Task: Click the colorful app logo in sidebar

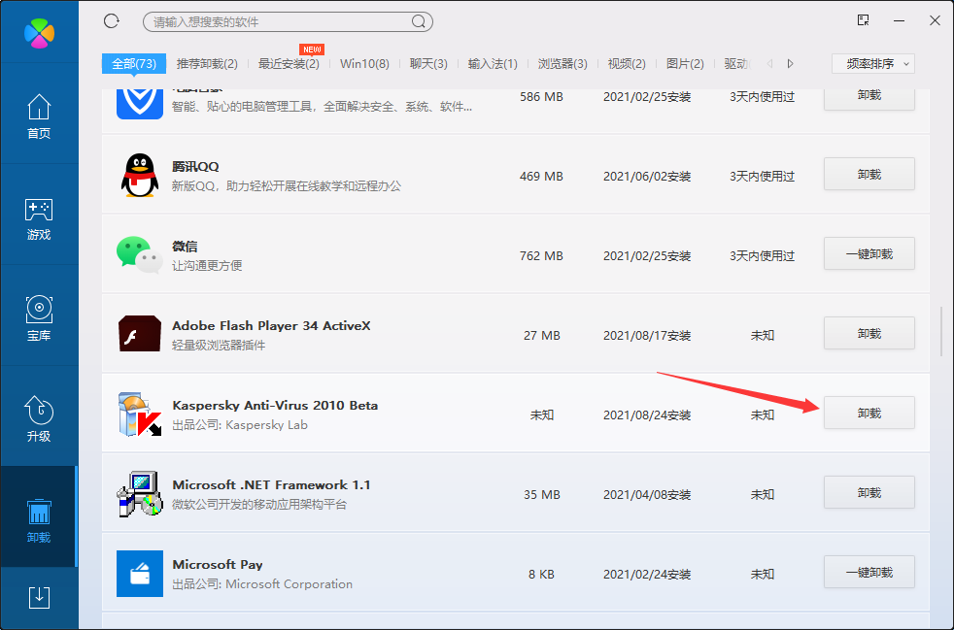Action: tap(39, 33)
